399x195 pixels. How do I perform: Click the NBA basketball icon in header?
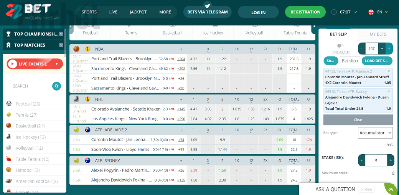(x=76, y=49)
